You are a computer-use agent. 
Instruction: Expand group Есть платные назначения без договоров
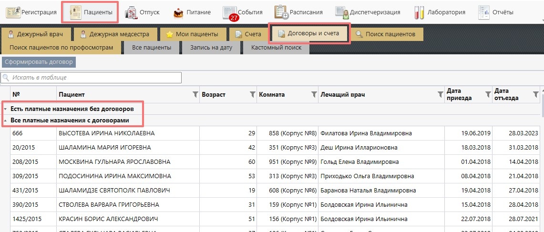click(5, 109)
